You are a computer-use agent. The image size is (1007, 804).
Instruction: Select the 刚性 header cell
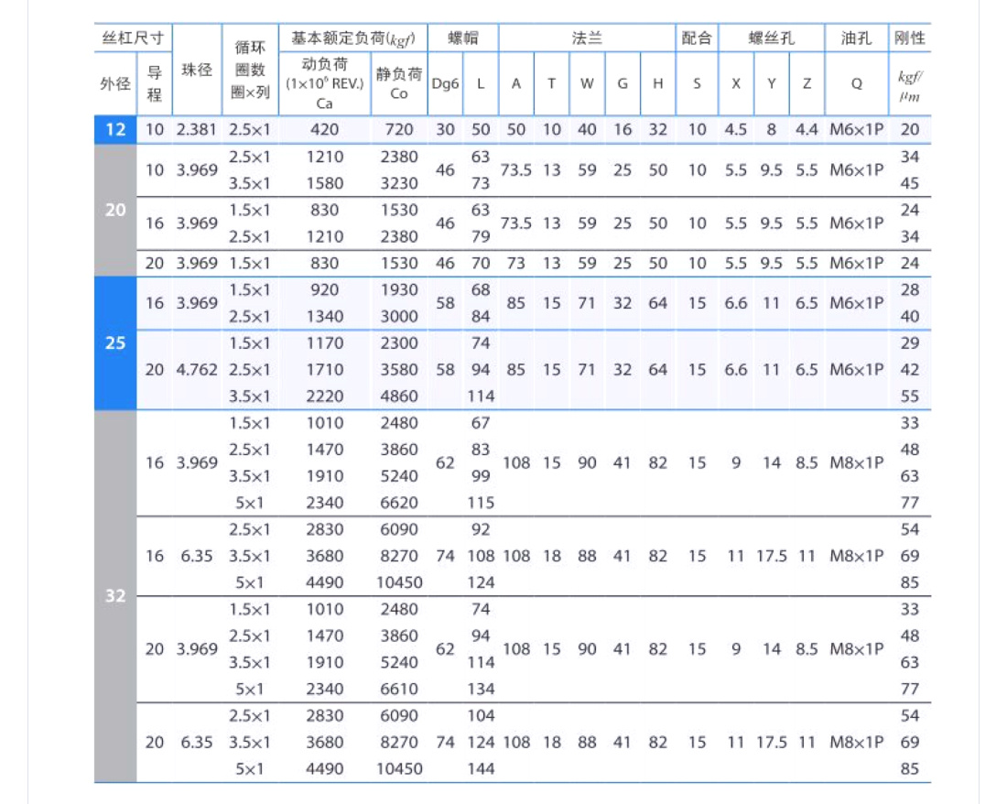[x=910, y=38]
